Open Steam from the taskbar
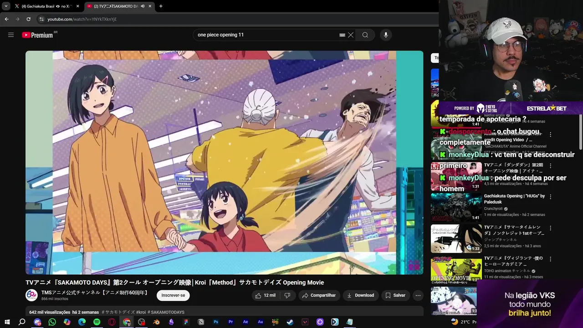 (290, 322)
